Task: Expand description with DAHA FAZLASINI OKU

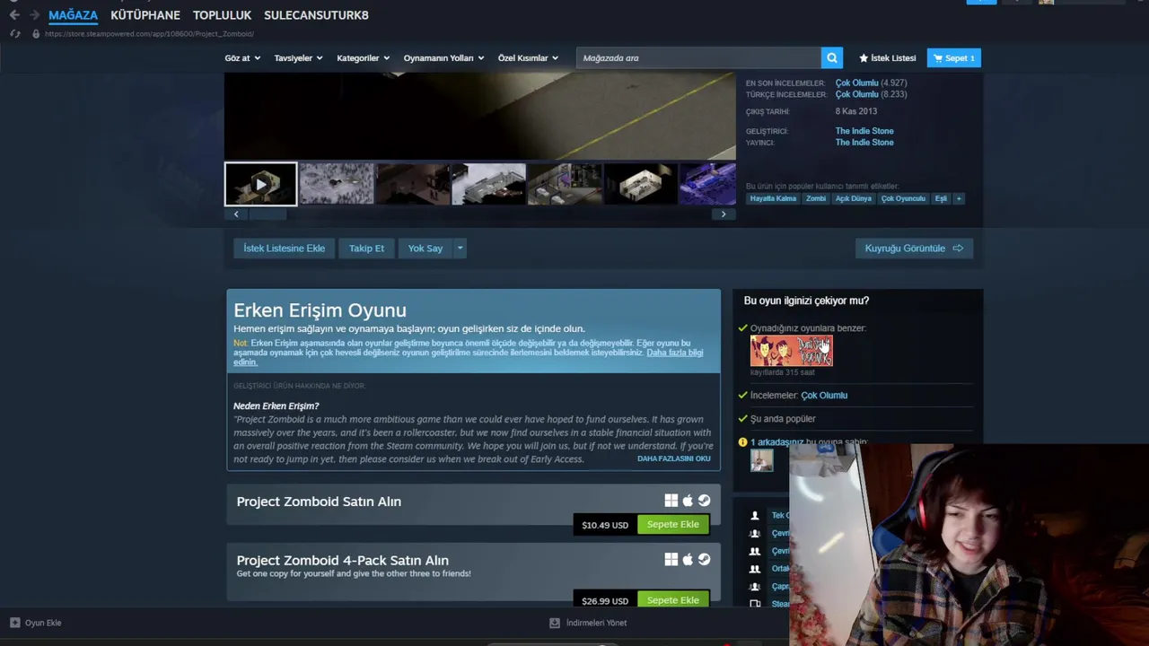Action: point(673,458)
